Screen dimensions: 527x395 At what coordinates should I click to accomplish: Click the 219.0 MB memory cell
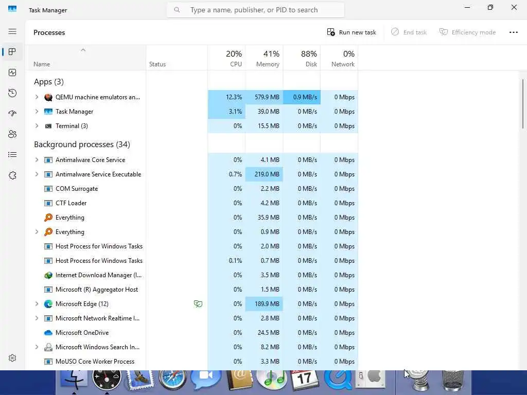(264, 174)
